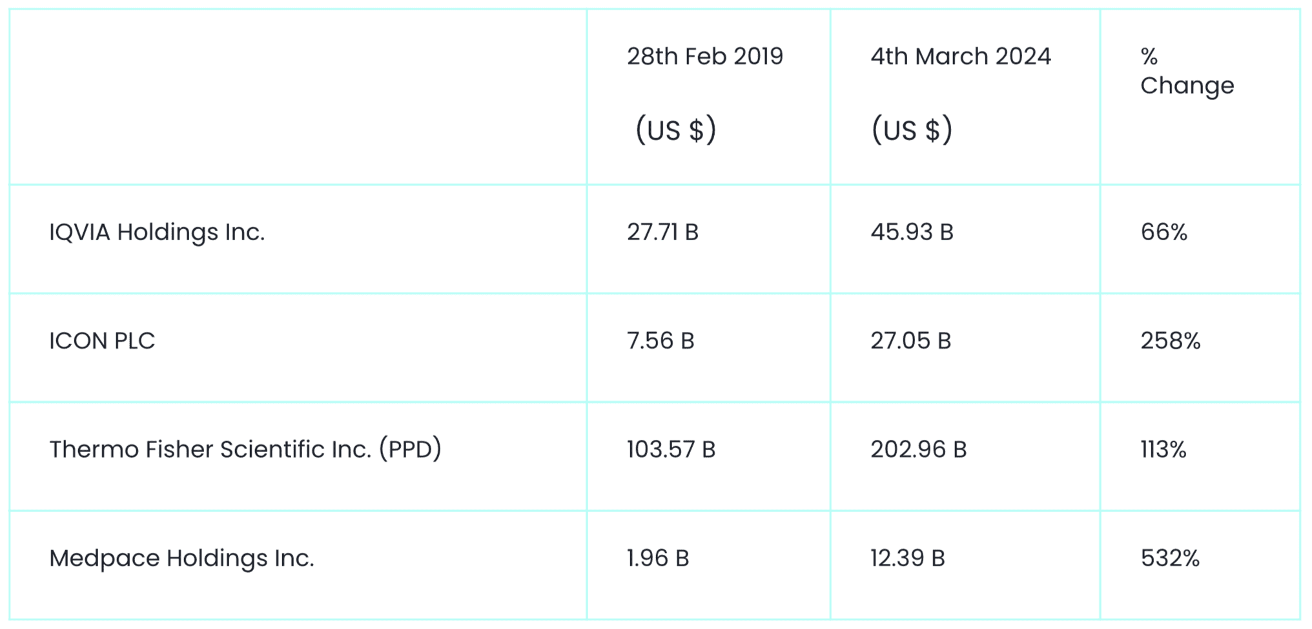Select the Medpace Holdings Inc. row label
This screenshot has width=1312, height=629.
(181, 558)
